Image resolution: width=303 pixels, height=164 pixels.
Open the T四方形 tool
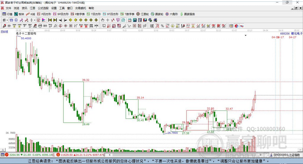94,14
